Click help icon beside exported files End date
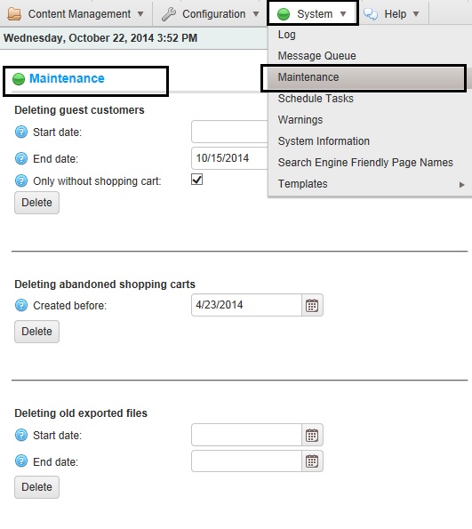 [x=21, y=461]
